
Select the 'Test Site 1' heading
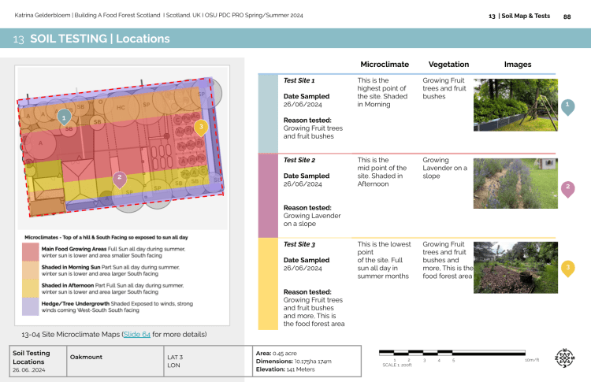[299, 80]
